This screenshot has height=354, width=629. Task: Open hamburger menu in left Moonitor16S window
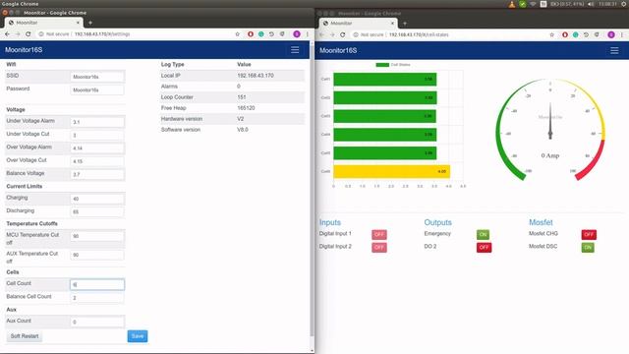click(x=295, y=50)
